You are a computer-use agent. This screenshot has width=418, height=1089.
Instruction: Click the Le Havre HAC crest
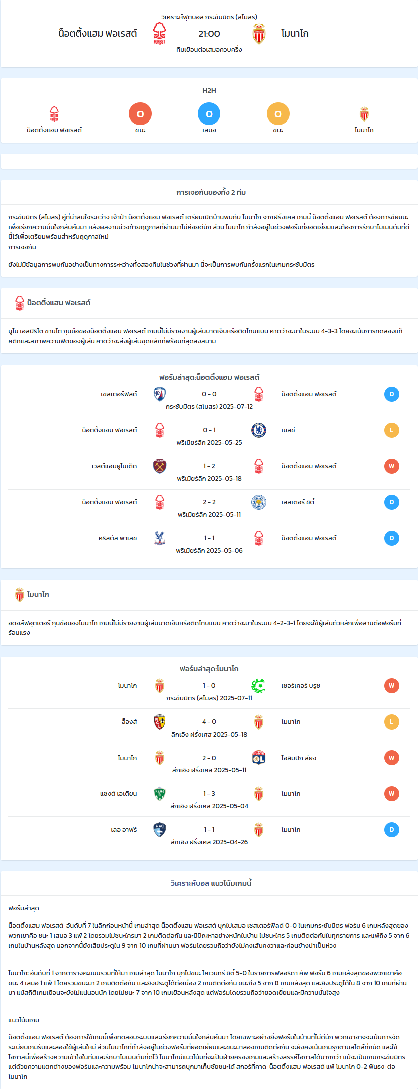tap(160, 830)
